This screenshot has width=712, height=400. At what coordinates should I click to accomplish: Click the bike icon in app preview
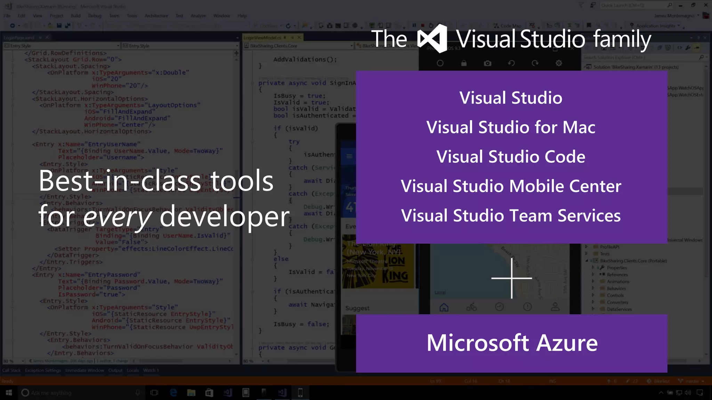[x=471, y=307]
